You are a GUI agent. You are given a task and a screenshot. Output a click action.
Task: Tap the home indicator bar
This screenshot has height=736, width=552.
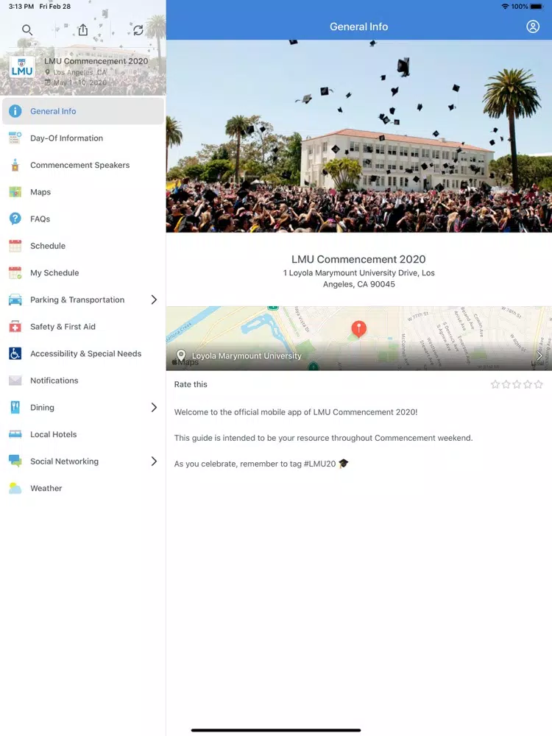[x=276, y=730]
